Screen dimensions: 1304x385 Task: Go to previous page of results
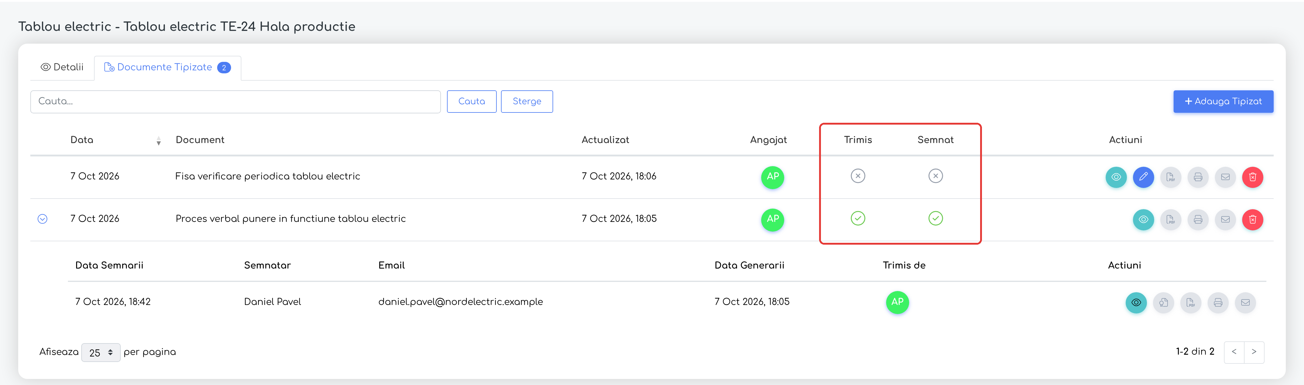tap(1234, 352)
